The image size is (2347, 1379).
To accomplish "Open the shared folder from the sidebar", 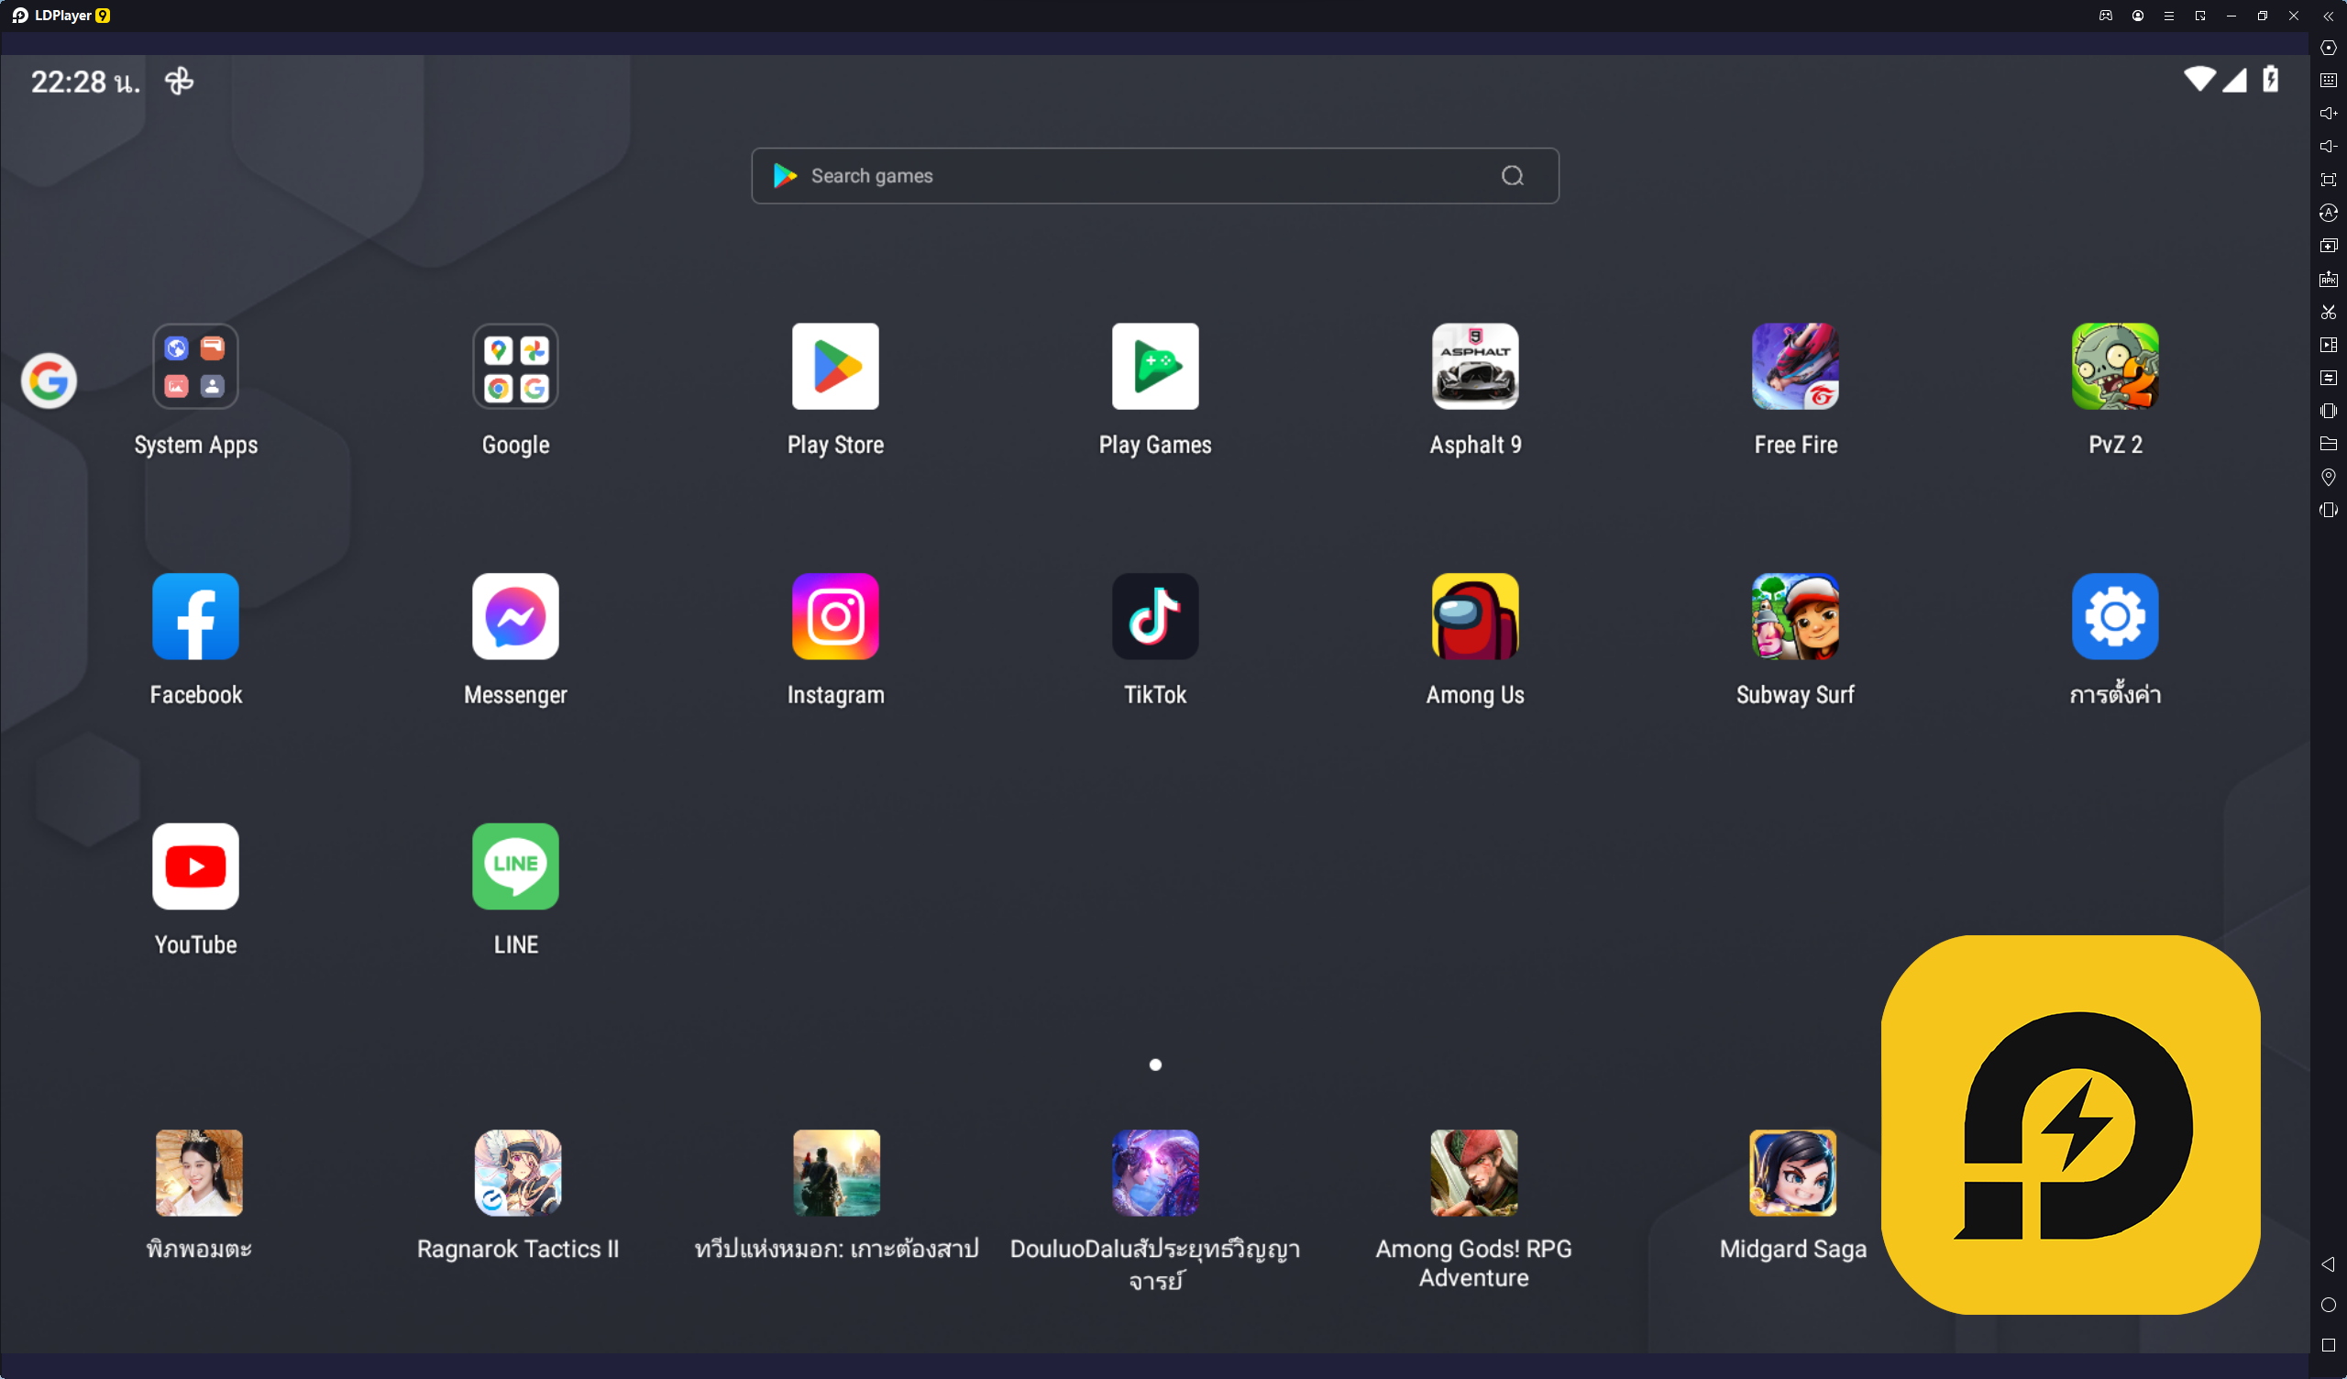I will [x=2329, y=445].
